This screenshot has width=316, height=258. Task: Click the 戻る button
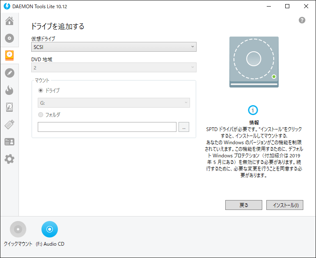click(244, 205)
